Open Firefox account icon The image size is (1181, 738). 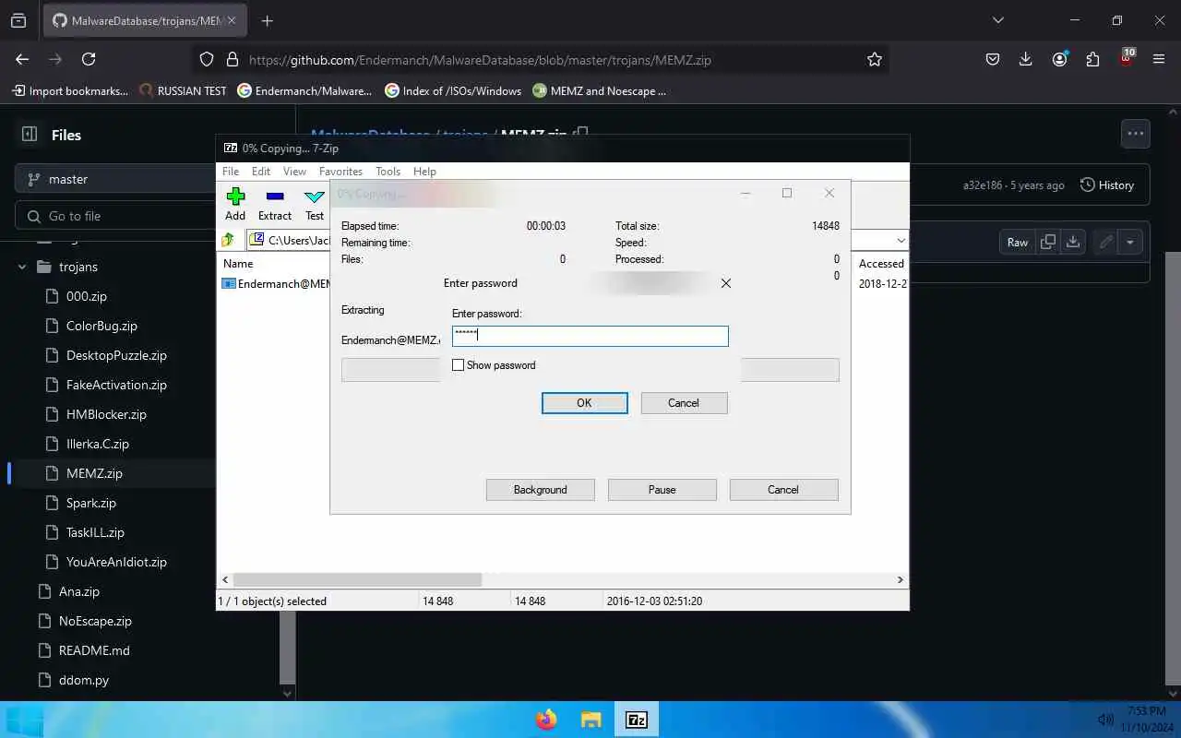pyautogui.click(x=1059, y=59)
